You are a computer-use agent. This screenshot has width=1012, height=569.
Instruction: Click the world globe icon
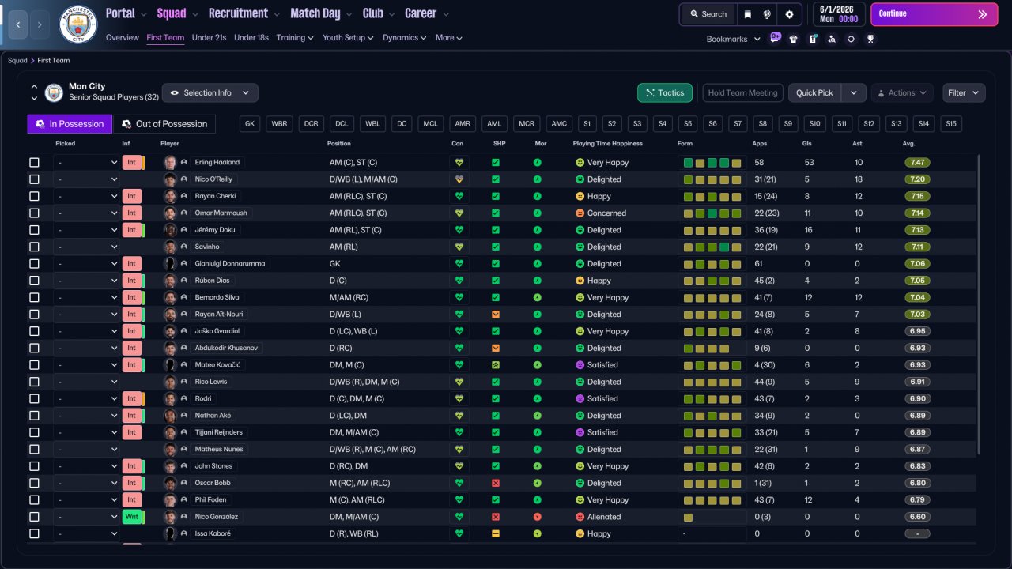click(x=767, y=14)
